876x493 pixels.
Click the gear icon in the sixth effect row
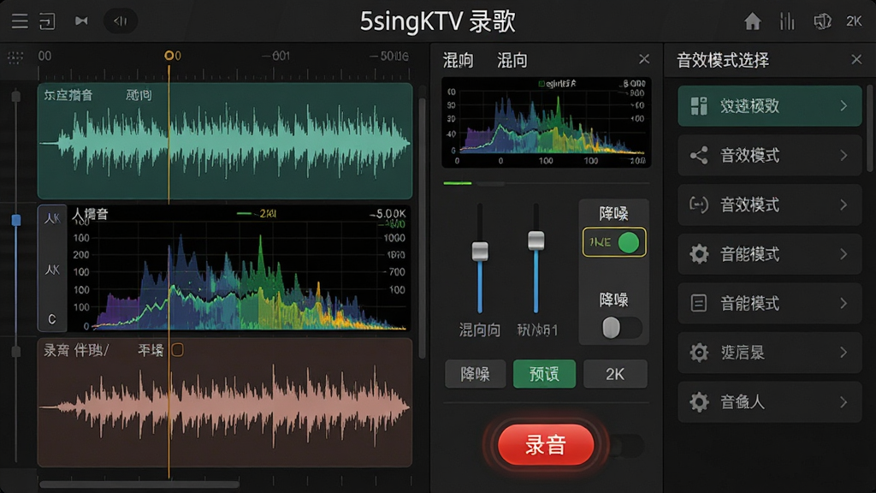point(699,353)
